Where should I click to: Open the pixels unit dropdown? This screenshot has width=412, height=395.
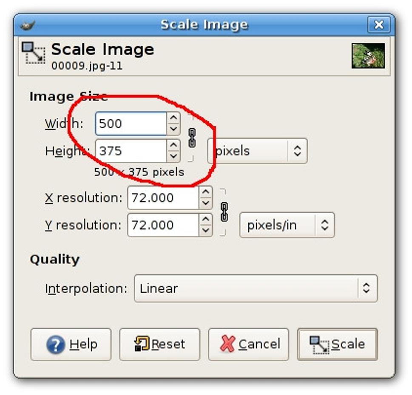pyautogui.click(x=257, y=151)
